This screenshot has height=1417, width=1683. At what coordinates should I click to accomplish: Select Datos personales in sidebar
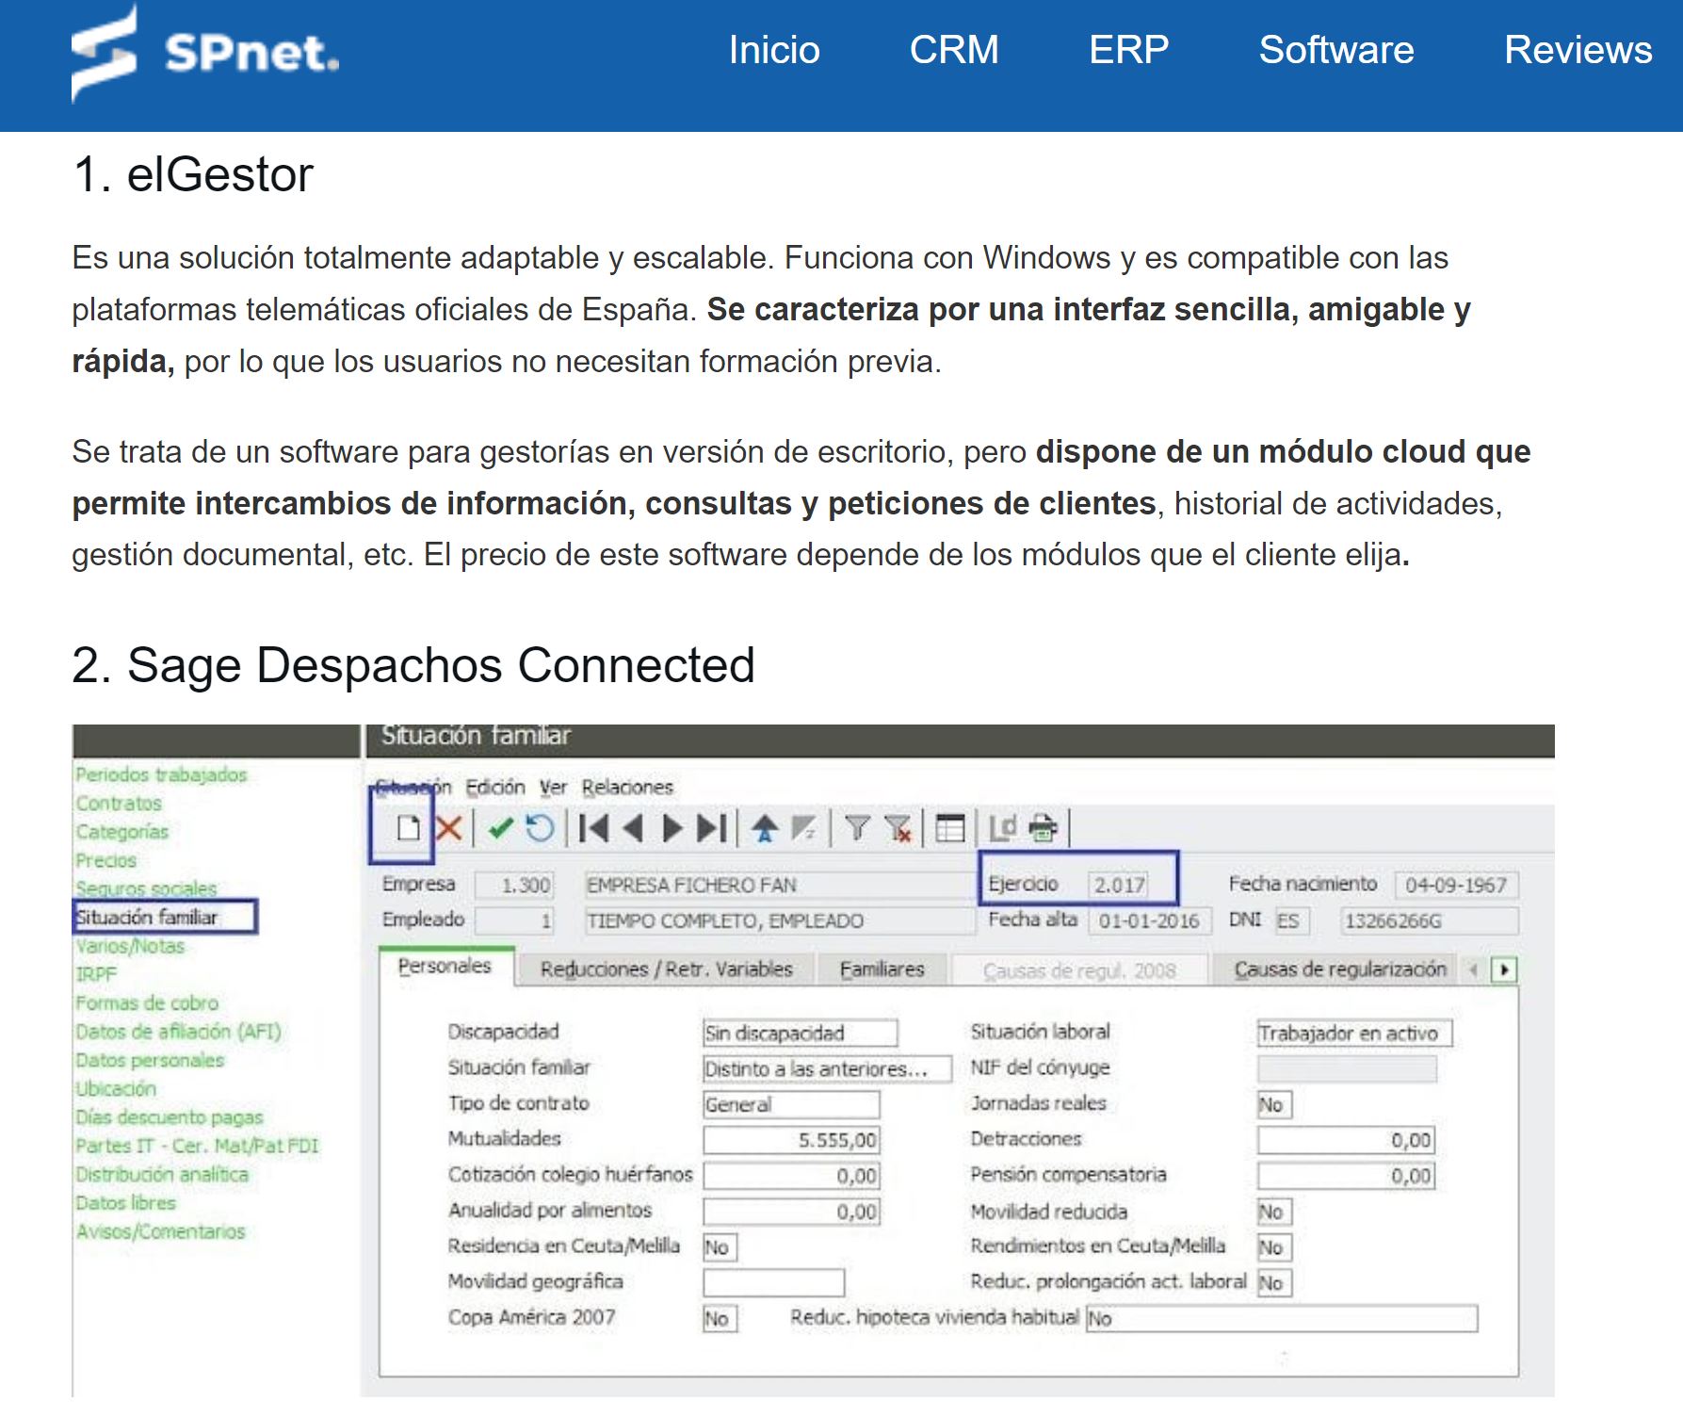(150, 1060)
